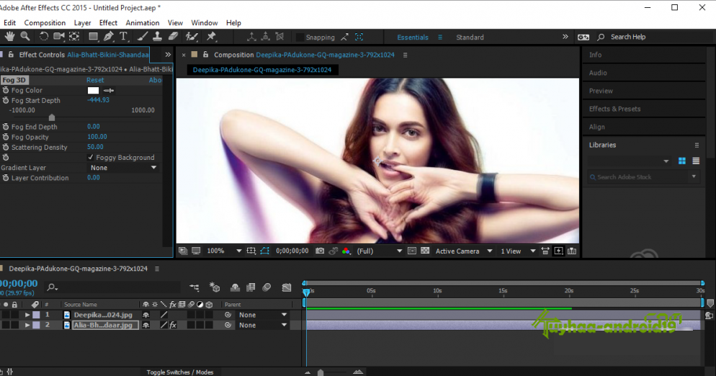The image size is (716, 376).
Task: Choose the World Axis Mode icon
Action: 265,37
